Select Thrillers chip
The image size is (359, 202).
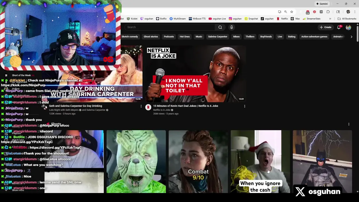[250, 37]
